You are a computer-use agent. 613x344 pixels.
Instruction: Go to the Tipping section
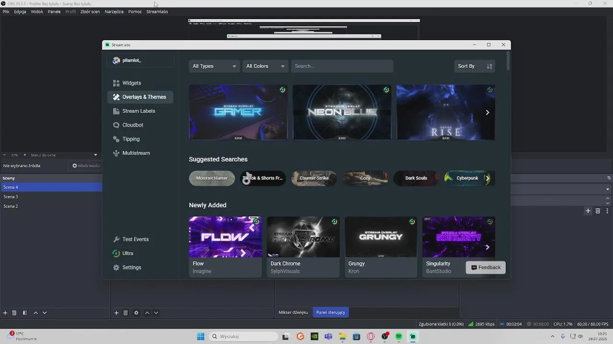pyautogui.click(x=140, y=139)
